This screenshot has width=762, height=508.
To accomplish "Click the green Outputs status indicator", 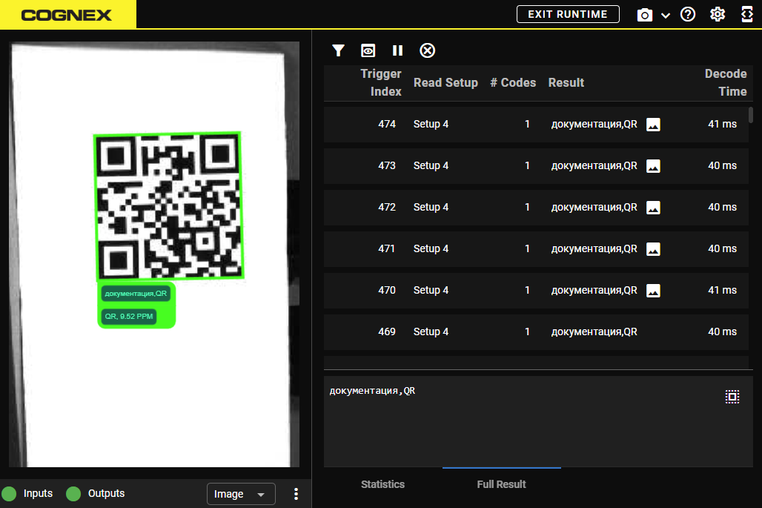I will coord(73,494).
